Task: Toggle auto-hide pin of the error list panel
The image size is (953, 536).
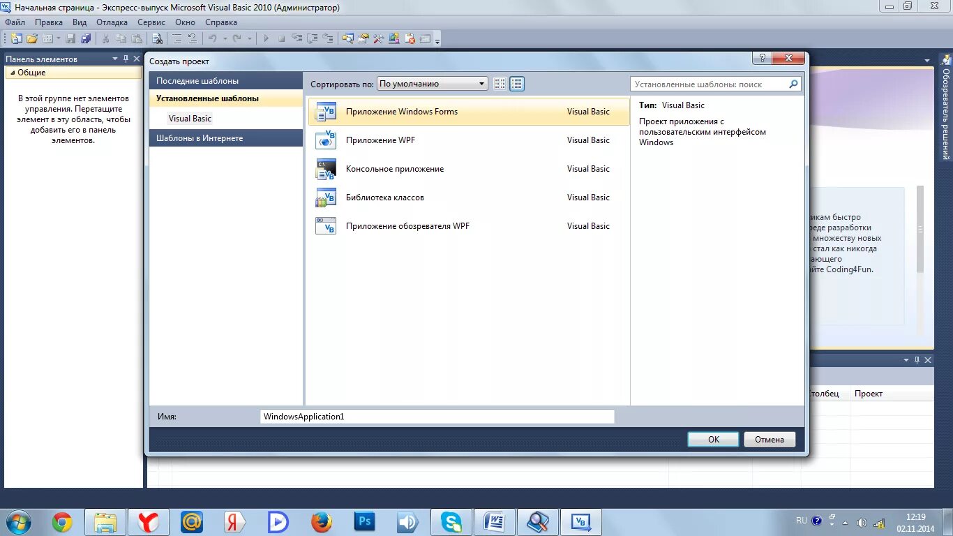Action: pyautogui.click(x=917, y=360)
